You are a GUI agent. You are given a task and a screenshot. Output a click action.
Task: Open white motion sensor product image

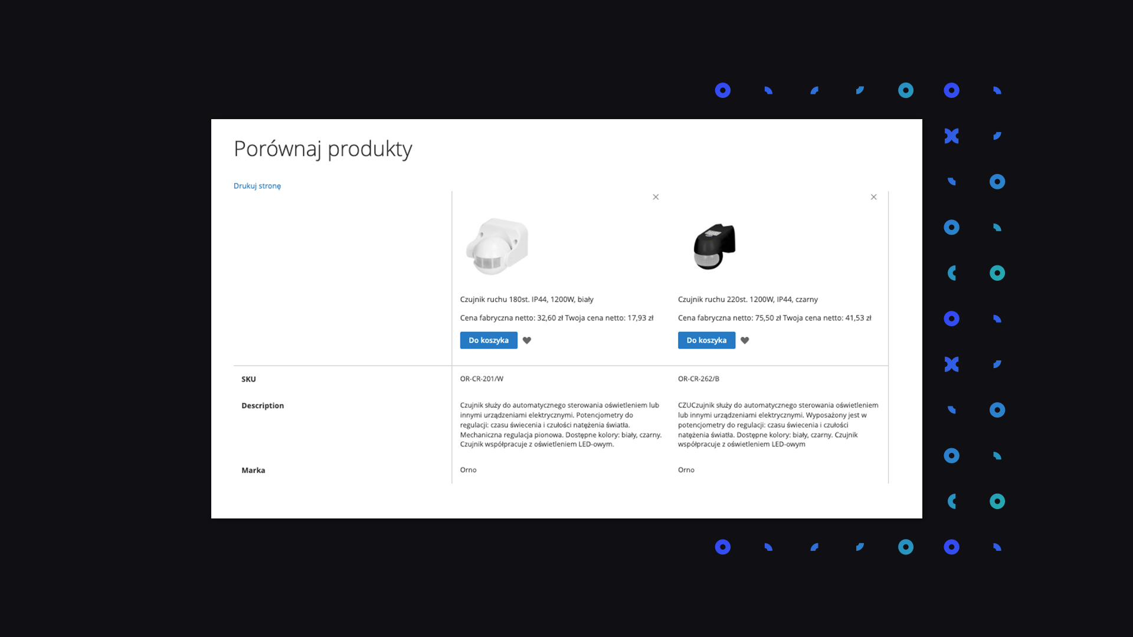point(497,247)
